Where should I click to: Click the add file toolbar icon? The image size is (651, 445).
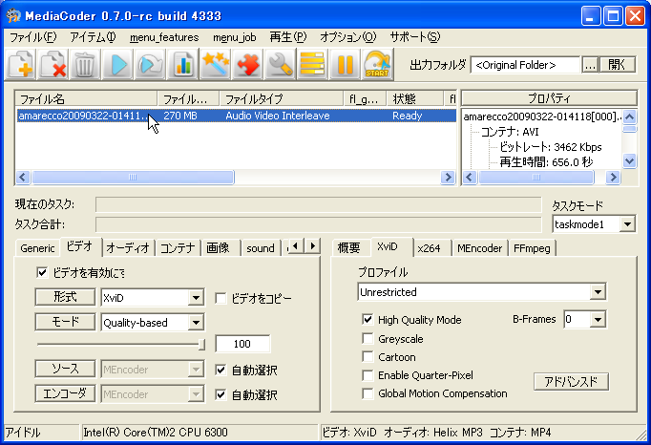point(22,64)
